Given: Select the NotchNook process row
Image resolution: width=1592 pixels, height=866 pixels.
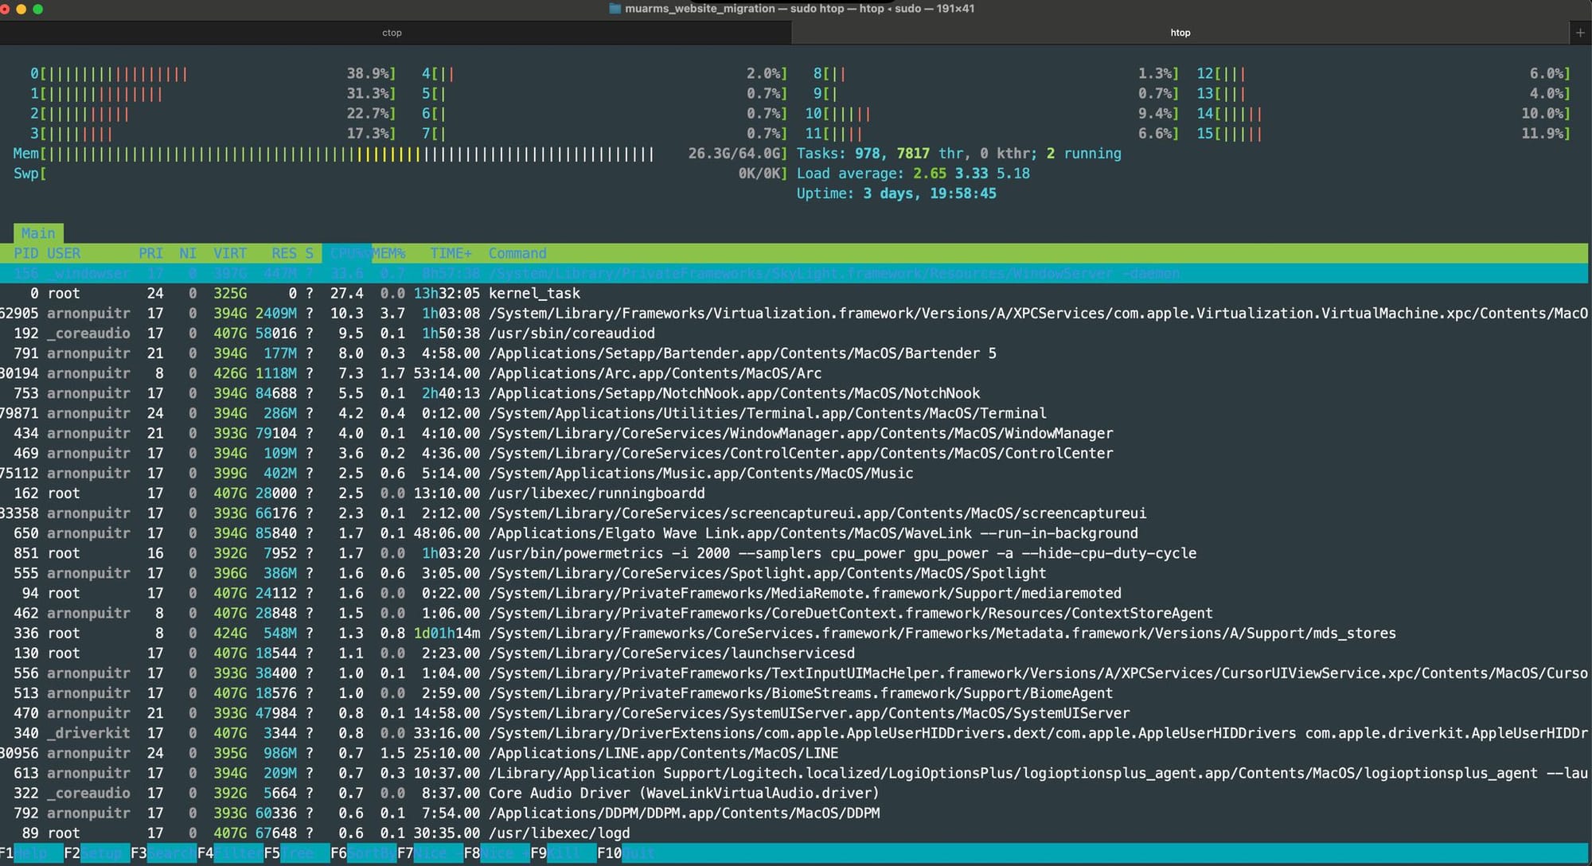Looking at the screenshot, I should click(x=794, y=393).
